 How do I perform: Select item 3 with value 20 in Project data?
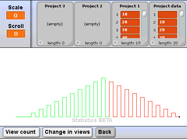click(x=168, y=30)
